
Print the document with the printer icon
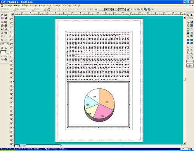tap(2, 26)
